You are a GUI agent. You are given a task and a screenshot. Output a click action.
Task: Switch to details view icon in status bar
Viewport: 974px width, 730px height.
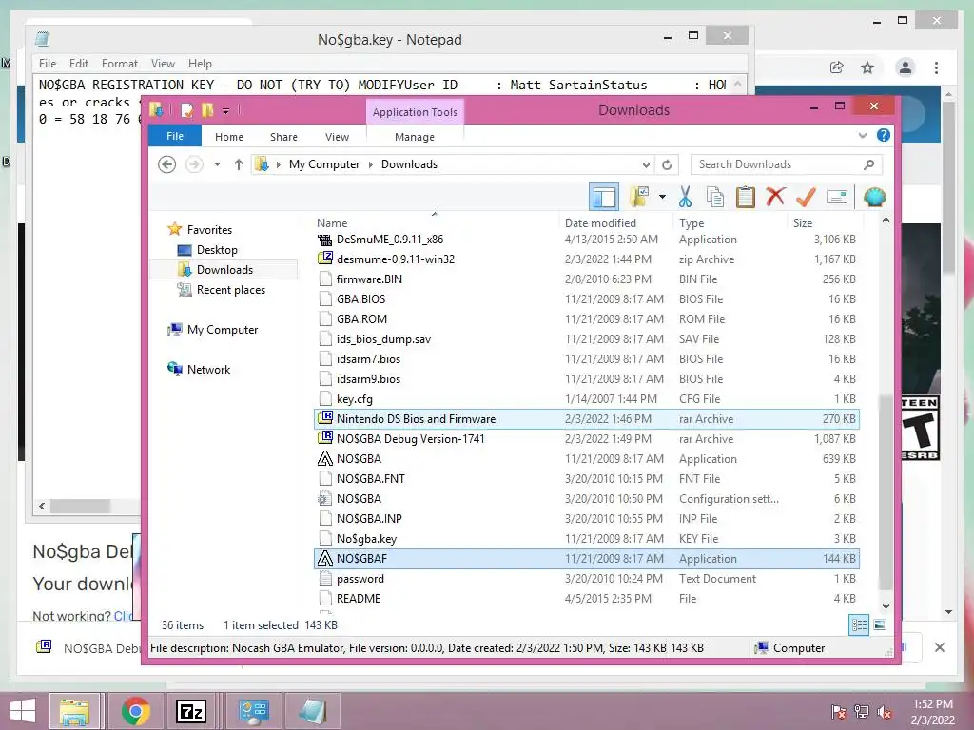click(859, 625)
